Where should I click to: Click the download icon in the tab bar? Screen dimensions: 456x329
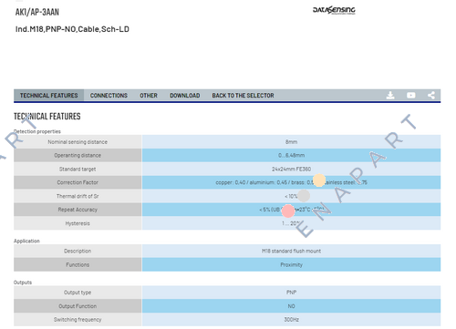click(x=390, y=96)
